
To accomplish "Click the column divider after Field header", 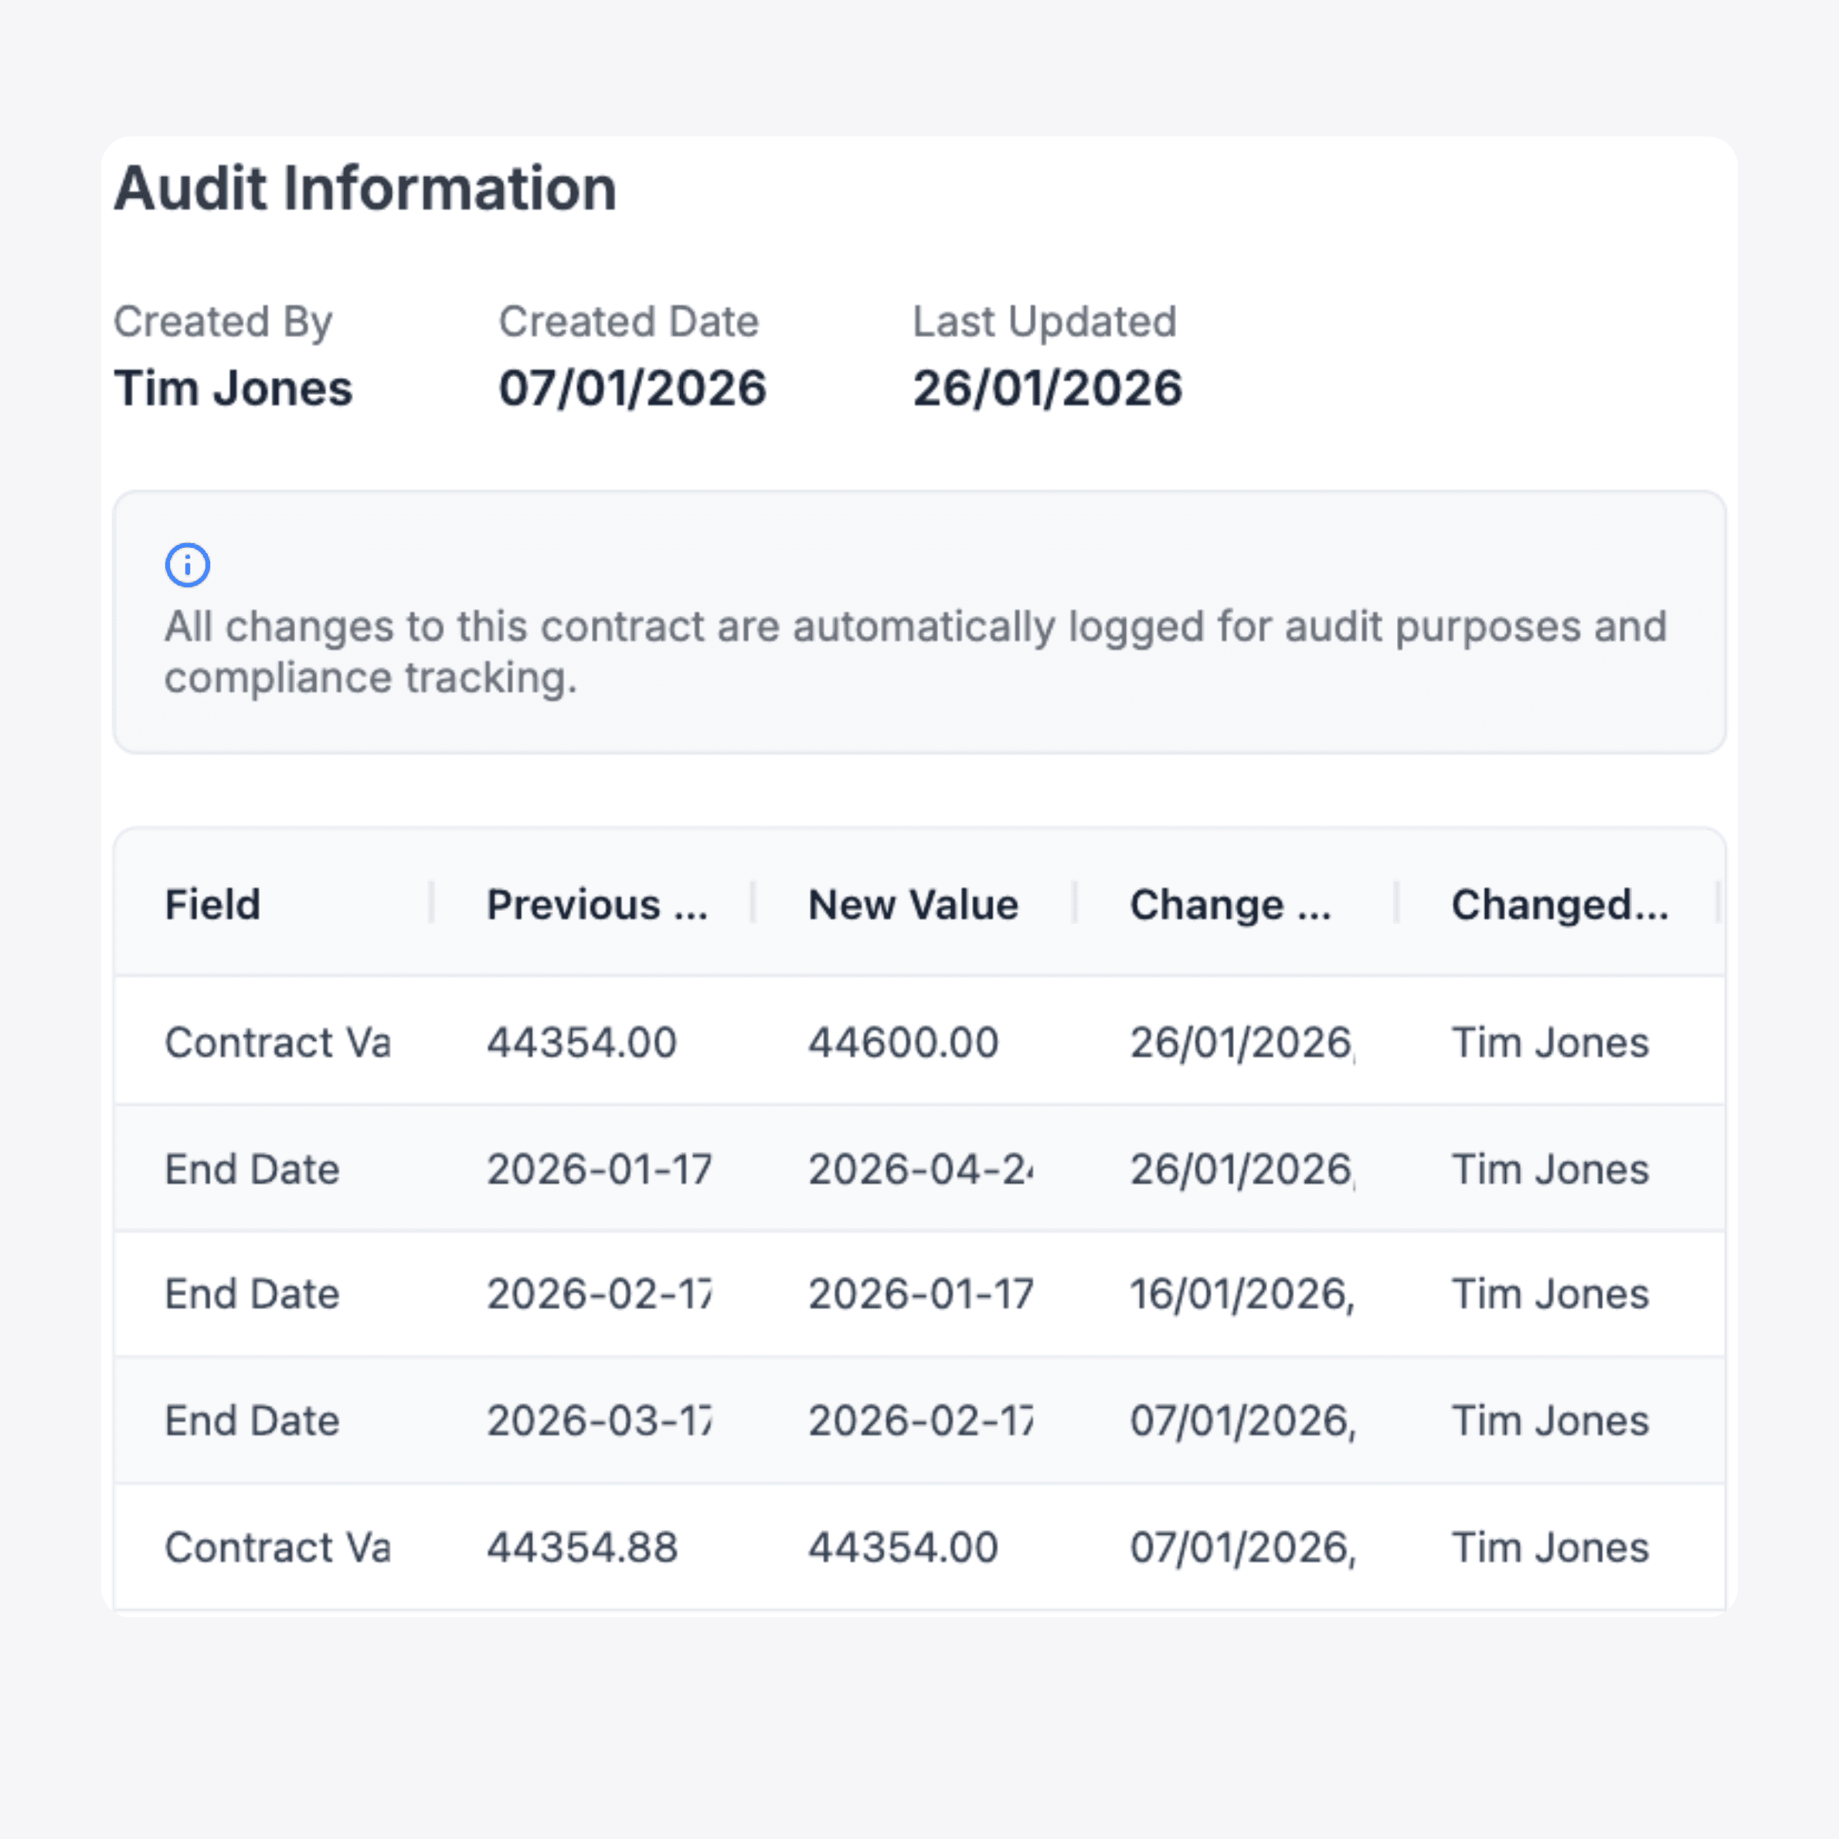I will 432,903.
